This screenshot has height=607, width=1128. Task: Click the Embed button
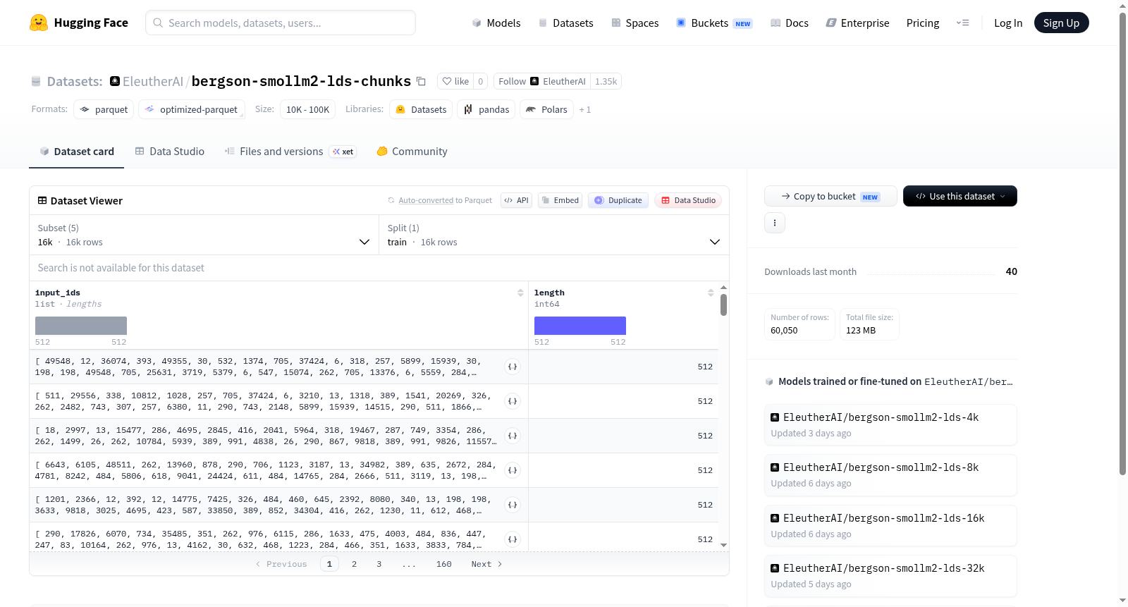click(561, 200)
